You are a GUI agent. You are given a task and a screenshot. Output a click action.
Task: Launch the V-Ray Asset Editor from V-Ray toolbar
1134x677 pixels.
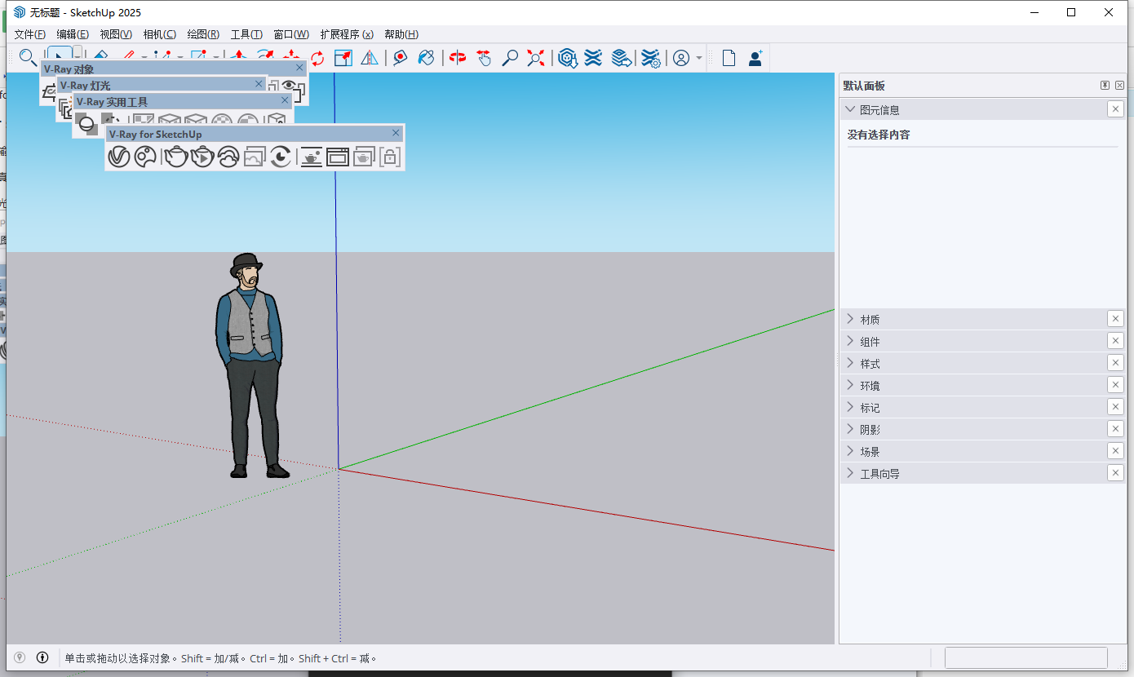(x=119, y=157)
